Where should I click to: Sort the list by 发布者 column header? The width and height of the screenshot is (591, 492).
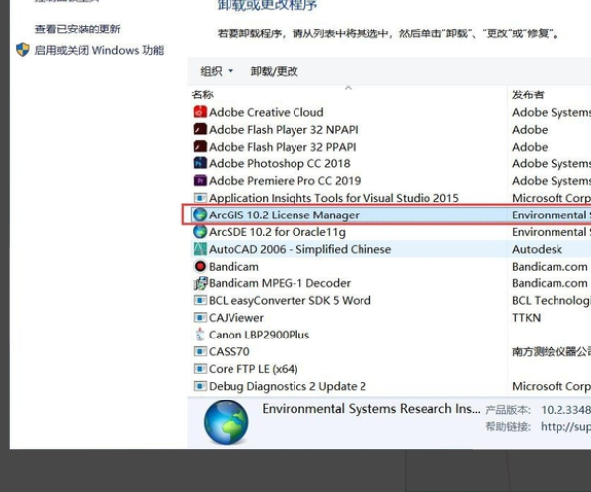pyautogui.click(x=528, y=94)
